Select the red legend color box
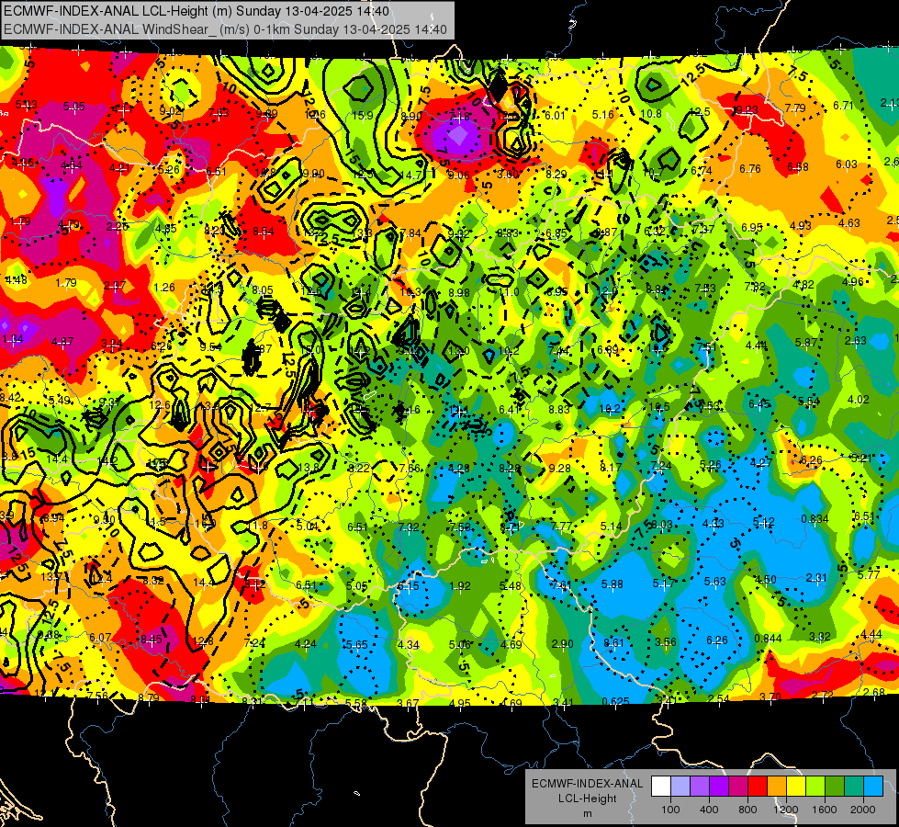 758,787
